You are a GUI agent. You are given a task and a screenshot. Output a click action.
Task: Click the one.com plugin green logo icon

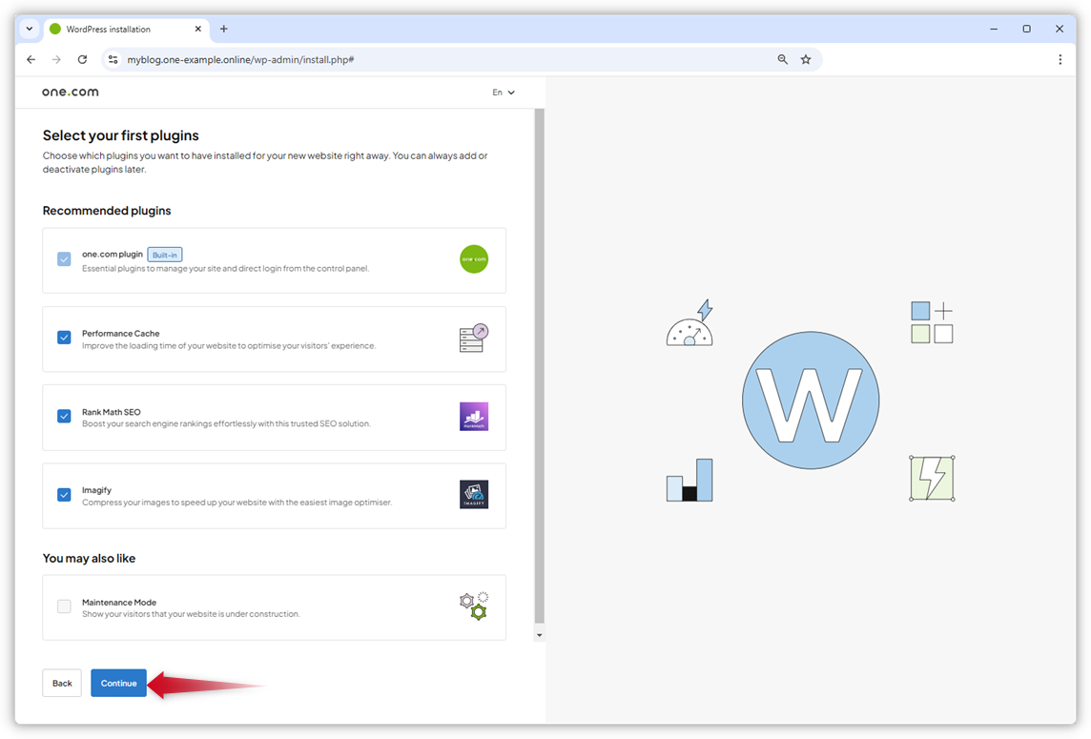click(x=474, y=258)
